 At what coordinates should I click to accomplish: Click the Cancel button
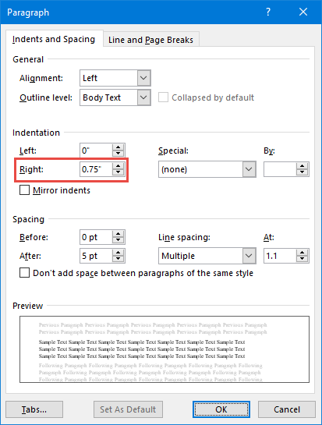tap(287, 409)
